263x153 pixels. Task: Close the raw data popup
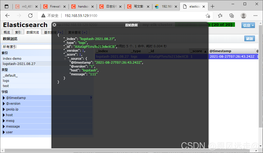tap(54, 25)
